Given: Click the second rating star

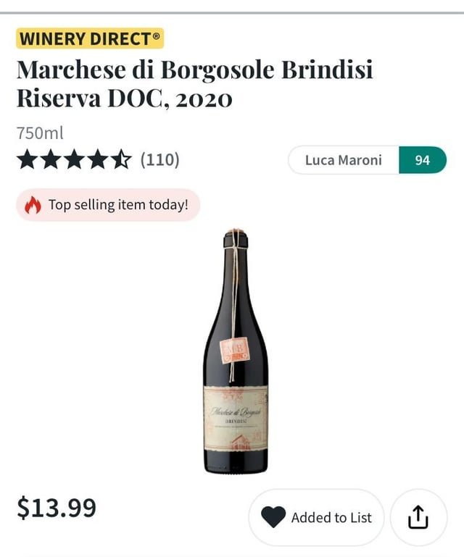Looking at the screenshot, I should tap(51, 159).
